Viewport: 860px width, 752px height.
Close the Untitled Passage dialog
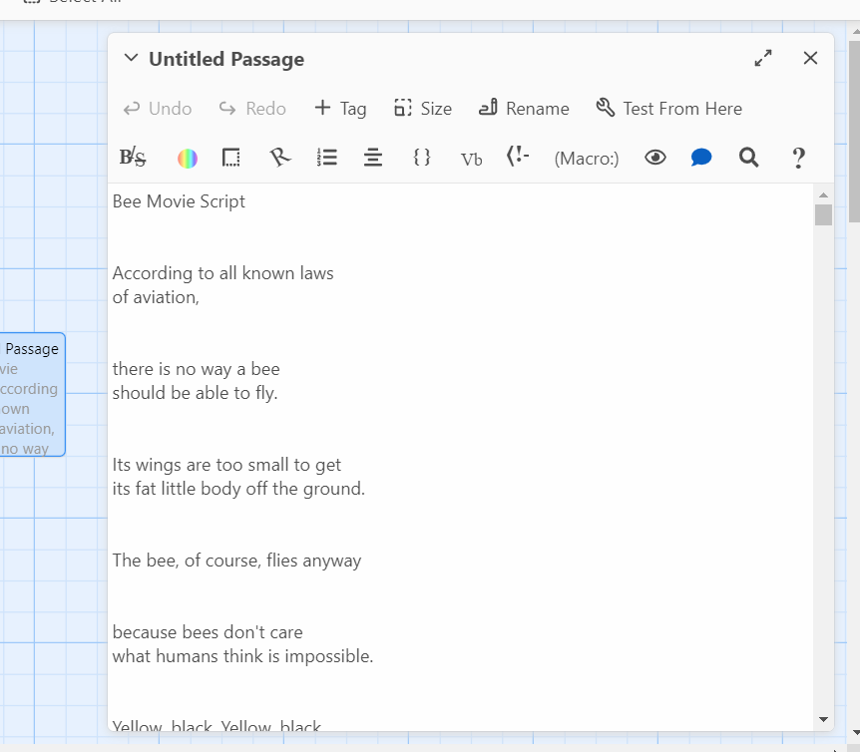(810, 58)
